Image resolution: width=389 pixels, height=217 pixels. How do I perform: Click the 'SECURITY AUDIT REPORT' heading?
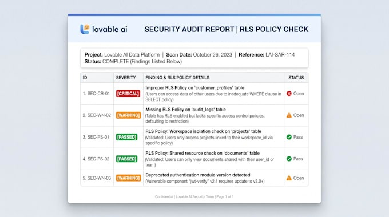(x=189, y=29)
